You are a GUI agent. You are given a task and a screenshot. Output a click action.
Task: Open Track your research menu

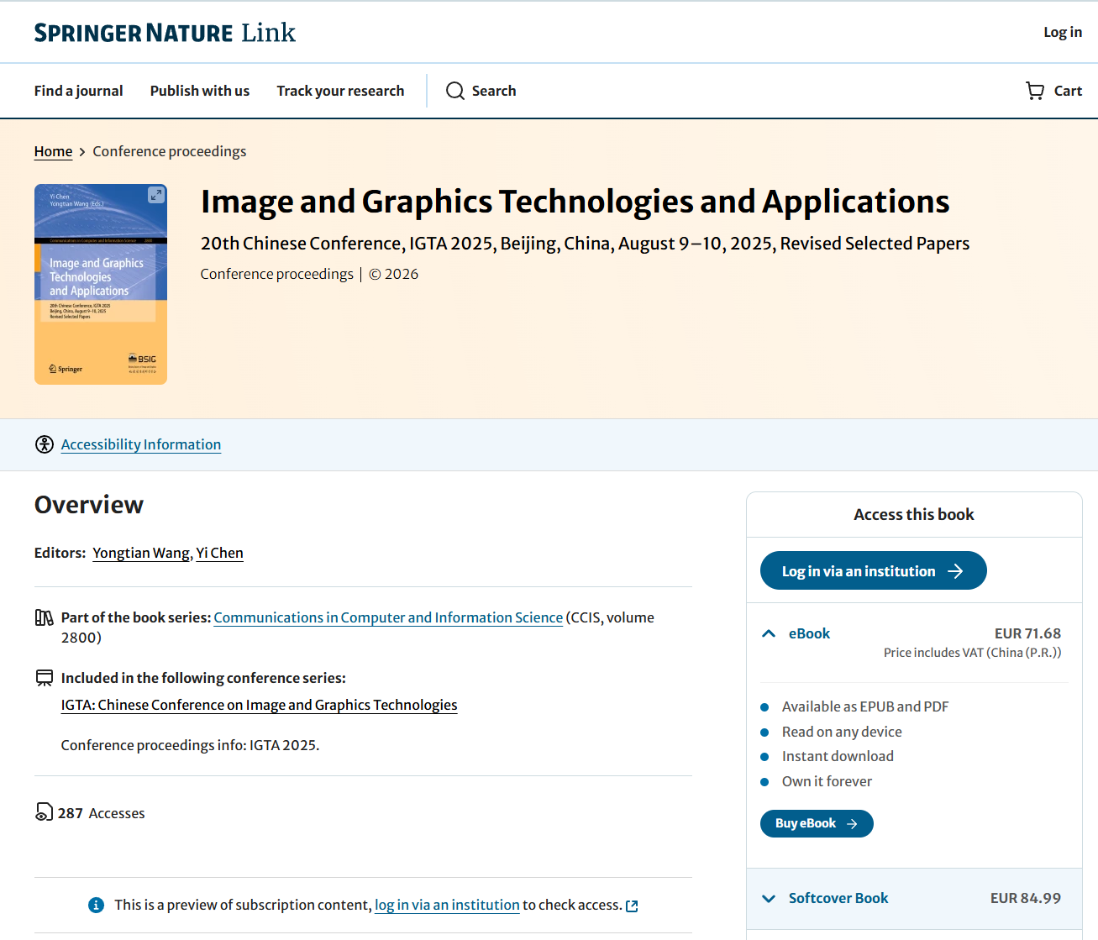click(x=340, y=91)
